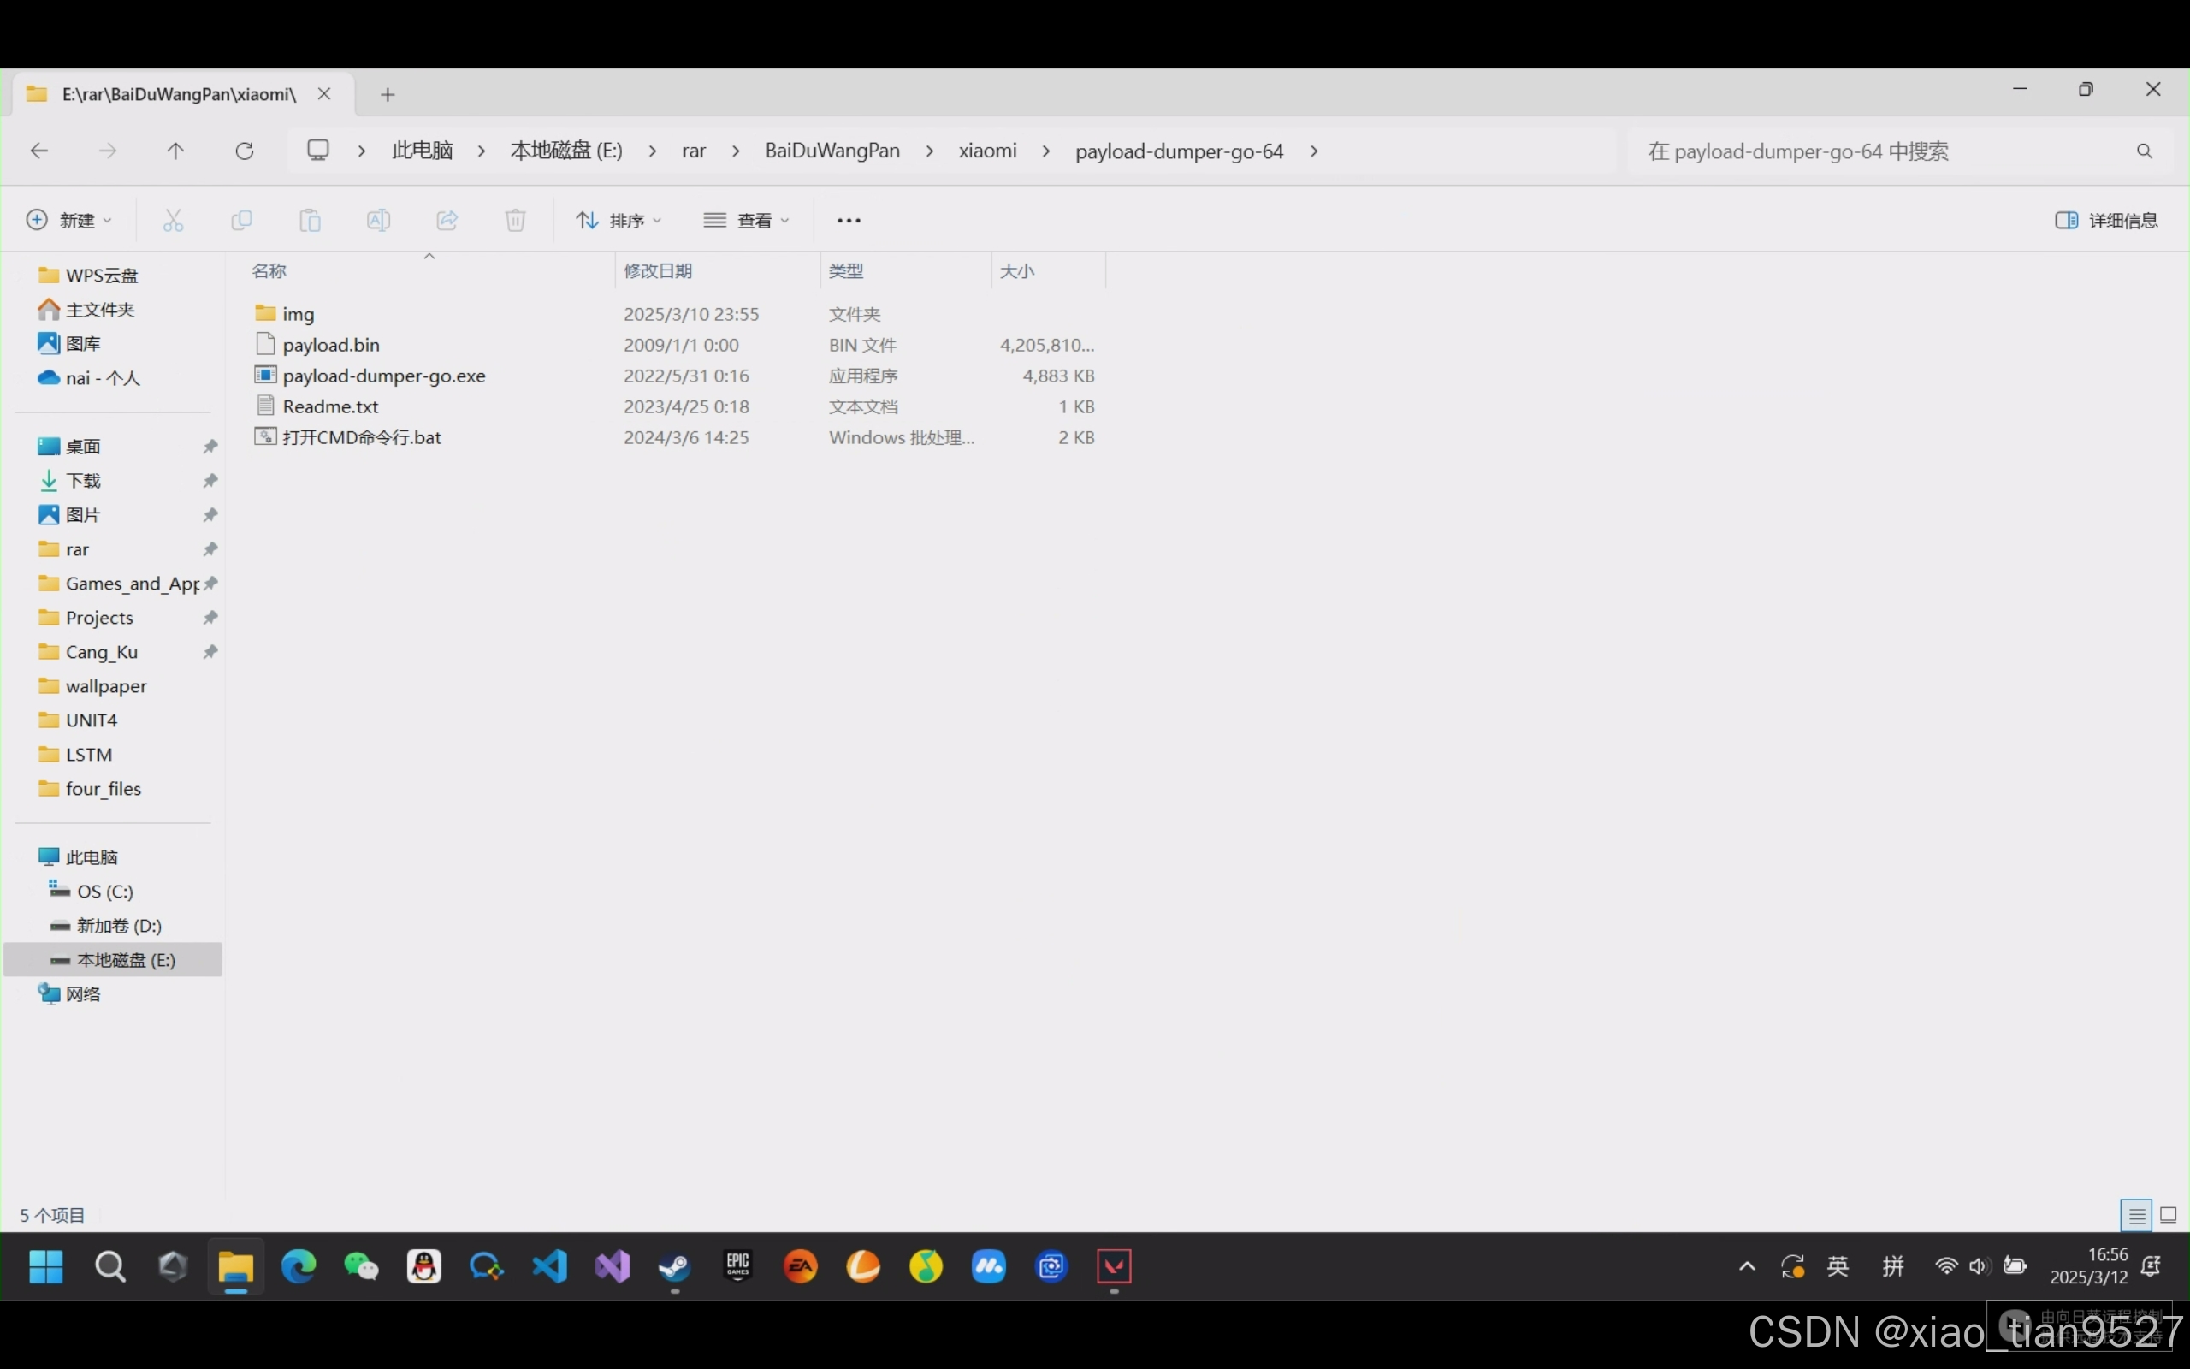This screenshot has height=1369, width=2190.
Task: Click the Share icon in toolbar
Action: (x=447, y=220)
